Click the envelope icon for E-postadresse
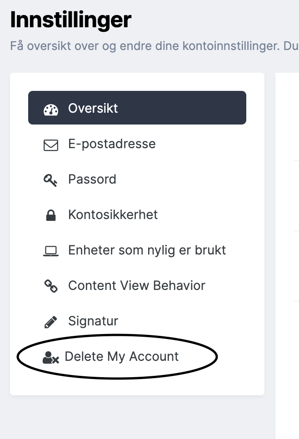The image size is (299, 439). point(51,145)
